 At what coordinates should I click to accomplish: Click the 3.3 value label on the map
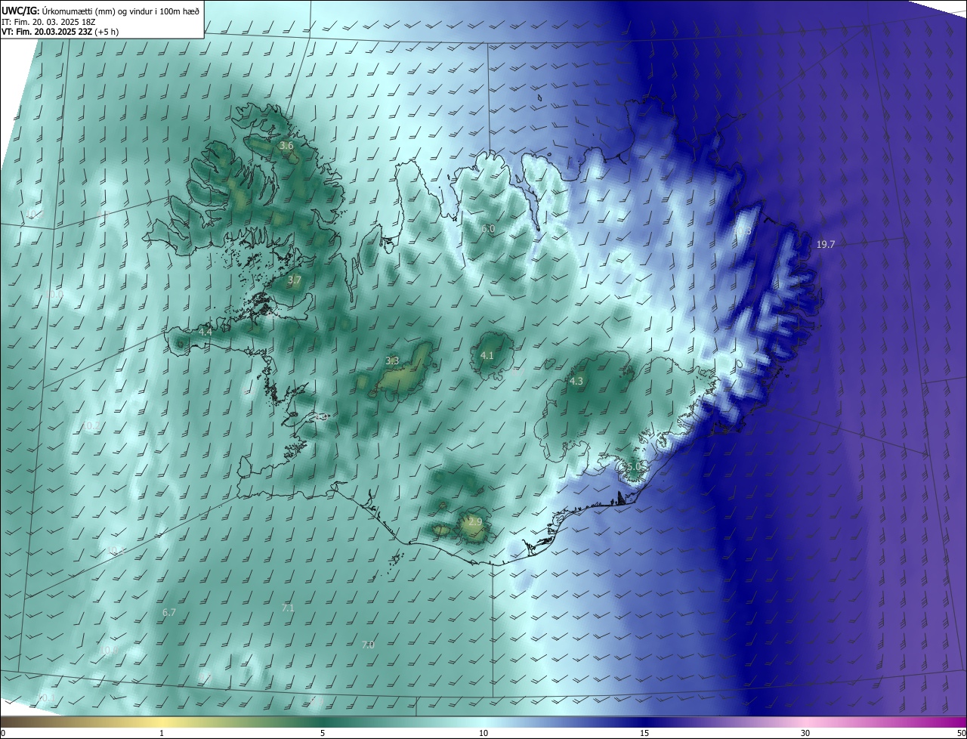tap(392, 360)
